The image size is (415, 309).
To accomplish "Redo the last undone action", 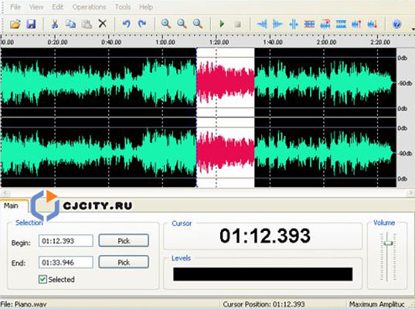I will pyautogui.click(x=142, y=24).
